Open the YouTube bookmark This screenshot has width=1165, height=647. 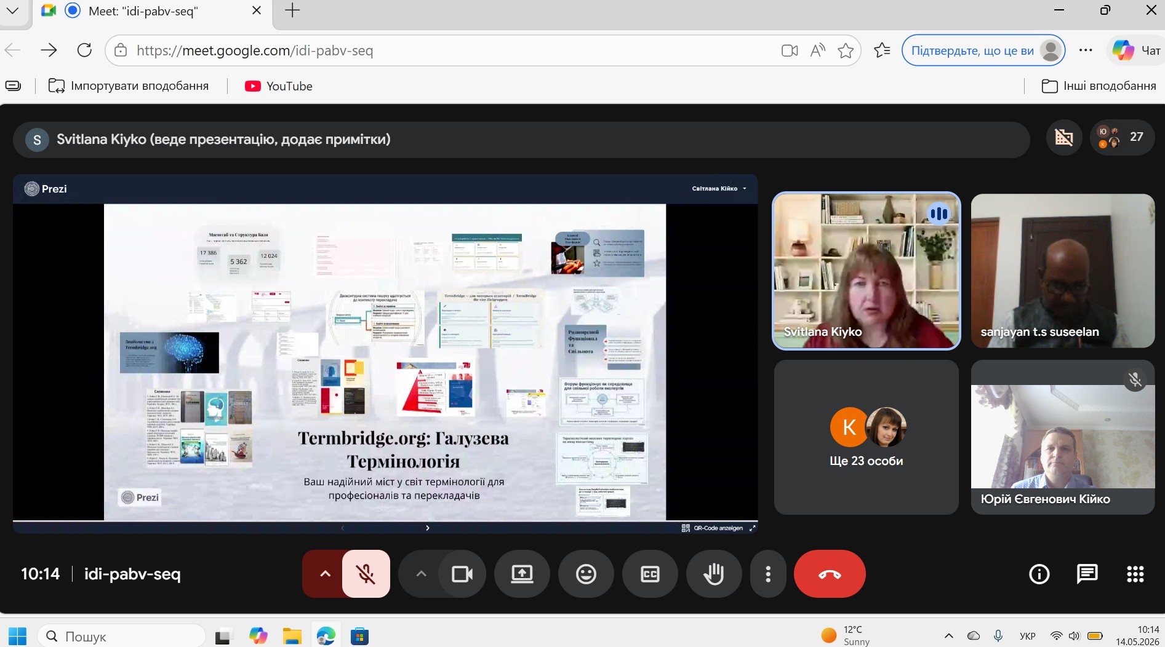[x=279, y=86]
